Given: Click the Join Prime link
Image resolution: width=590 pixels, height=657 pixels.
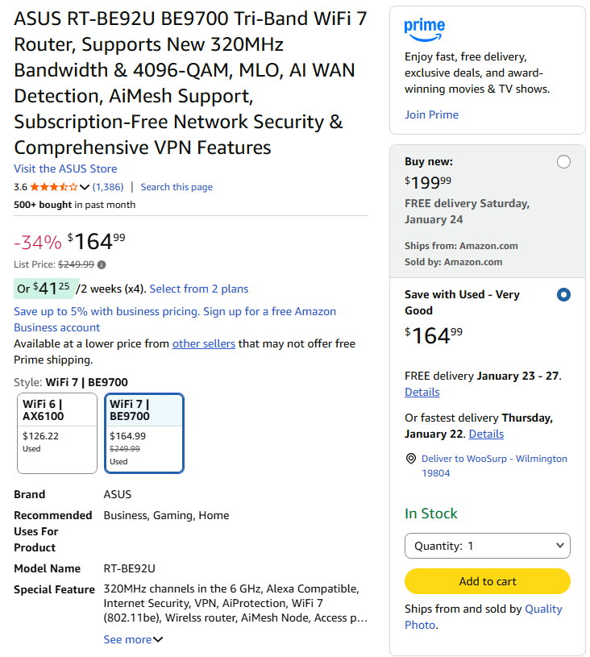Looking at the screenshot, I should click(431, 114).
